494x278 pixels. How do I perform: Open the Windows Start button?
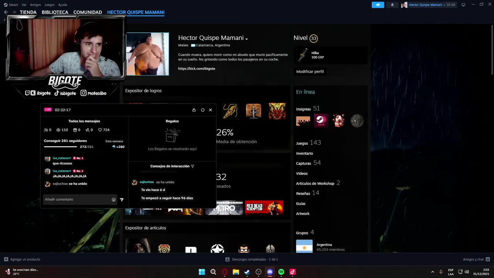click(202, 272)
